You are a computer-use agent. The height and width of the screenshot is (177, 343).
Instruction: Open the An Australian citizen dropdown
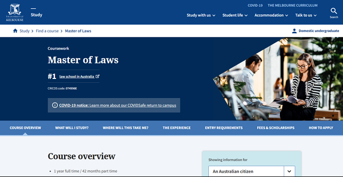pos(251,171)
